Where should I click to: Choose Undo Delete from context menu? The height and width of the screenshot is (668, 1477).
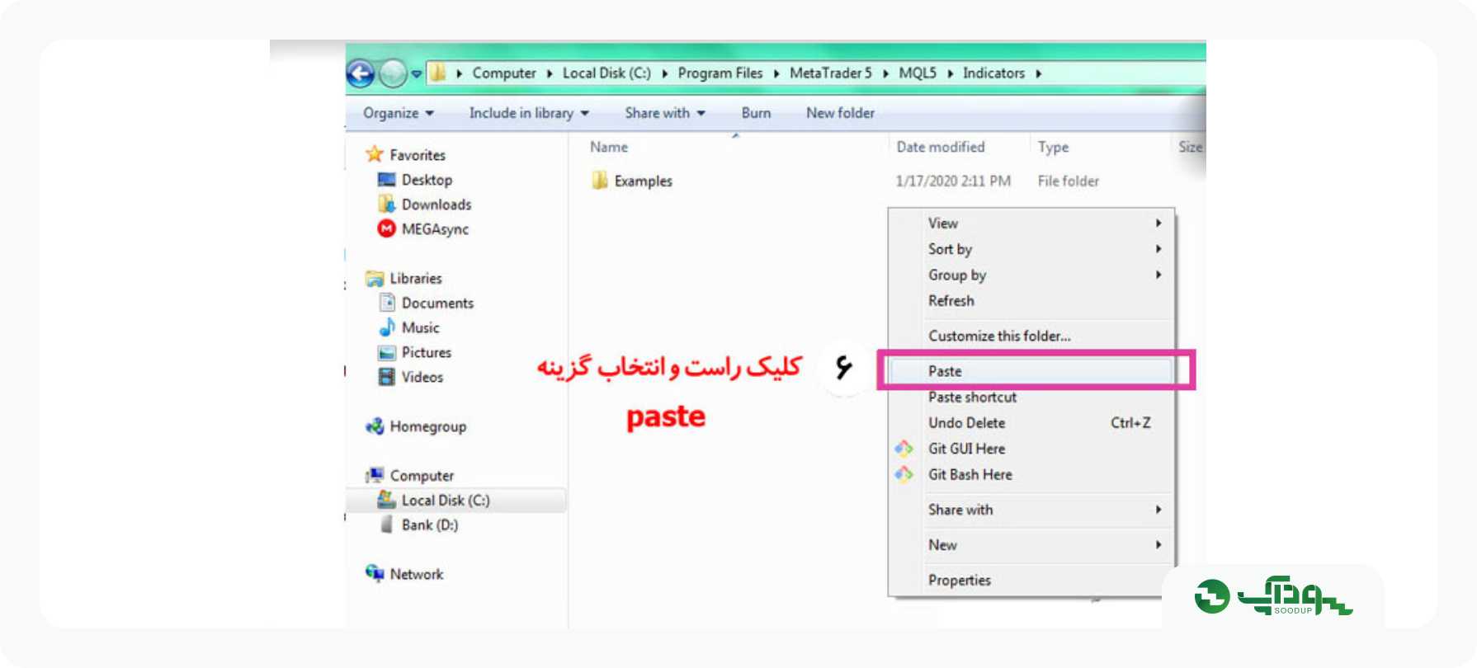1031,423
